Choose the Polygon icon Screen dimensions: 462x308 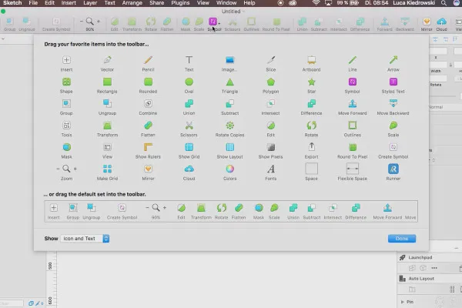[271, 82]
